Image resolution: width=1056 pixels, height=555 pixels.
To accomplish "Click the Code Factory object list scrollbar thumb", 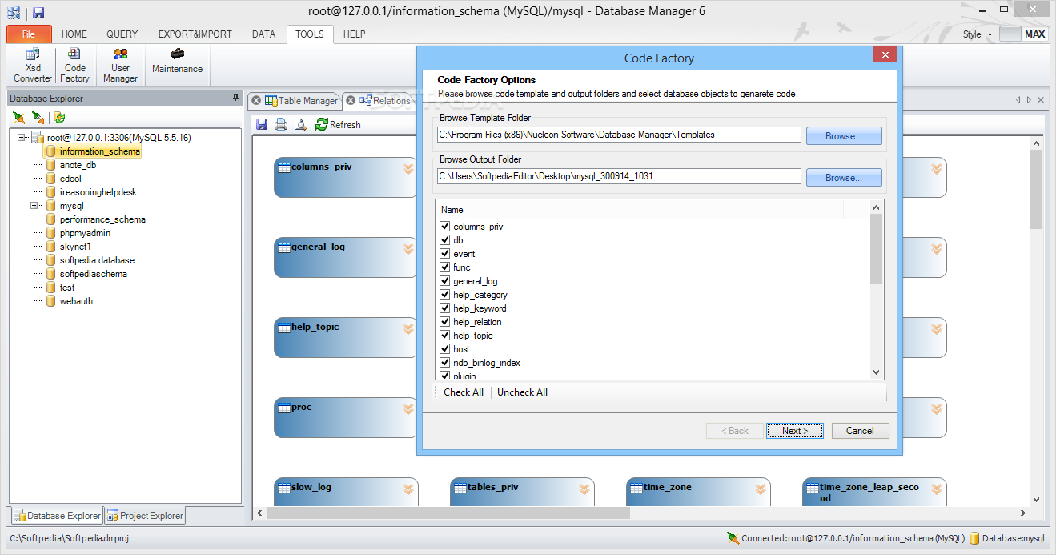I will pyautogui.click(x=876, y=249).
